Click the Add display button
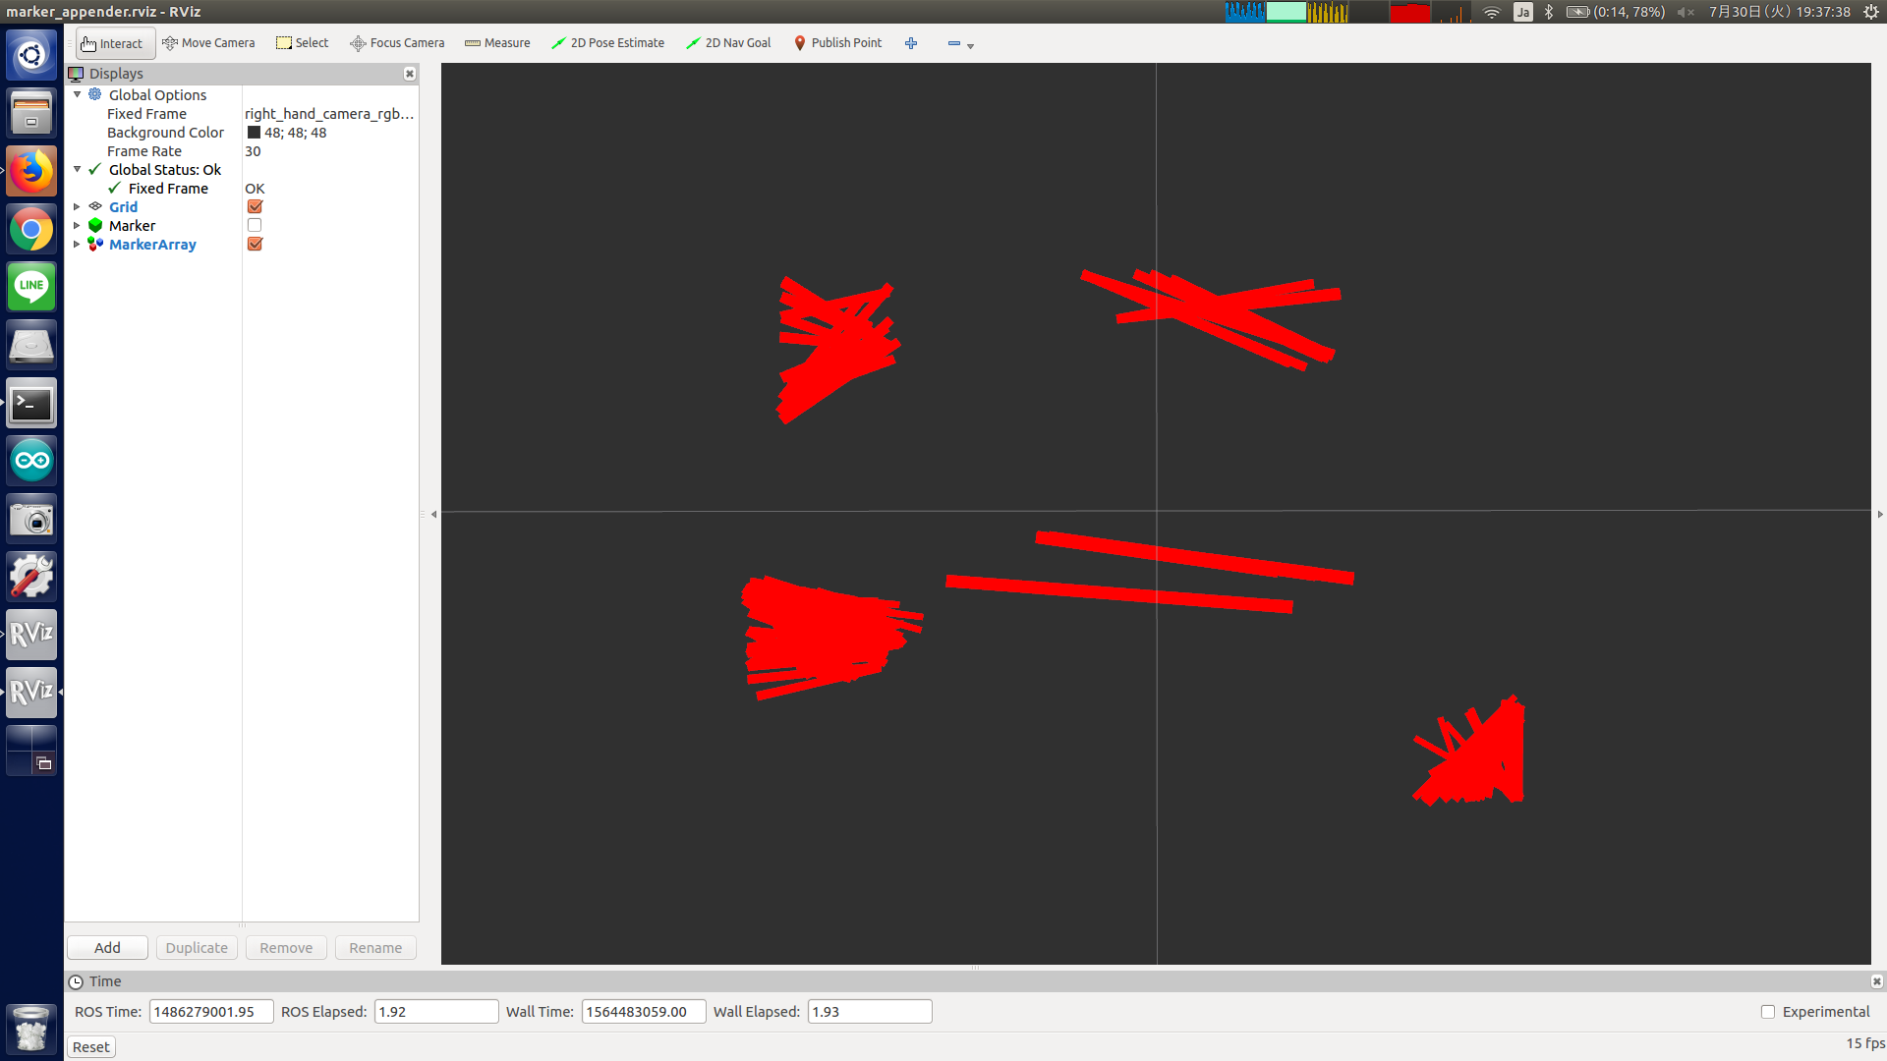This screenshot has height=1061, width=1887. tap(107, 948)
